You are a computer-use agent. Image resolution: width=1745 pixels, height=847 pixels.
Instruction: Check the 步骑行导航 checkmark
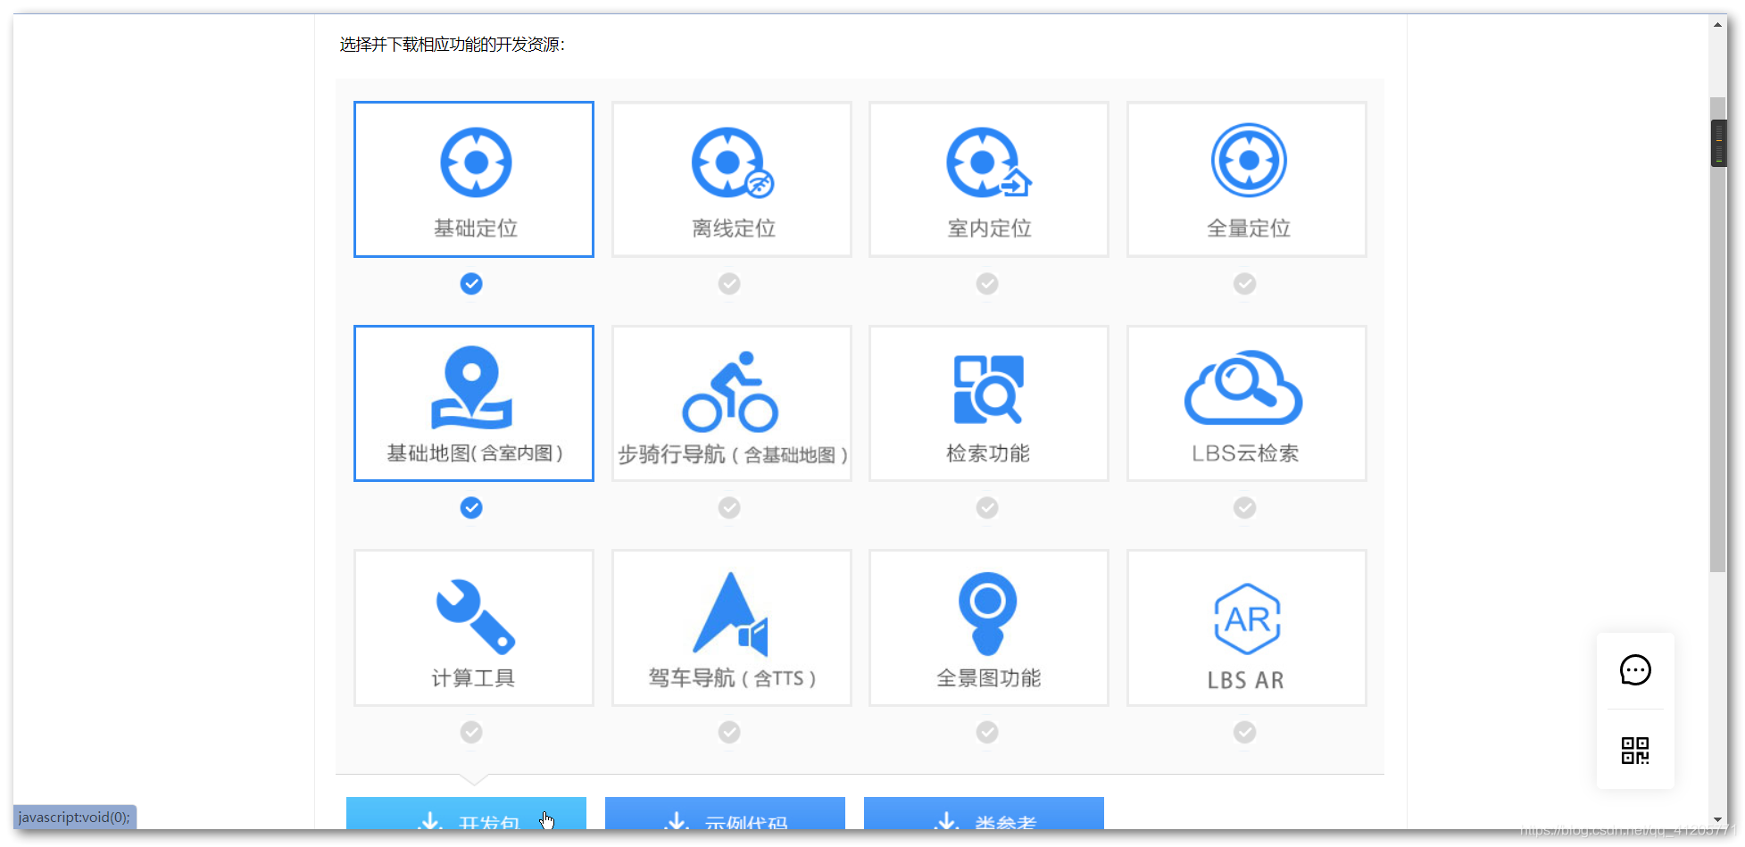pos(729,508)
